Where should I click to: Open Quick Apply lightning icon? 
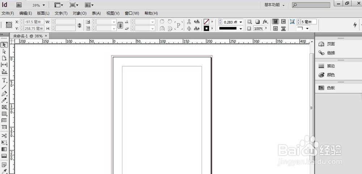coord(355,25)
